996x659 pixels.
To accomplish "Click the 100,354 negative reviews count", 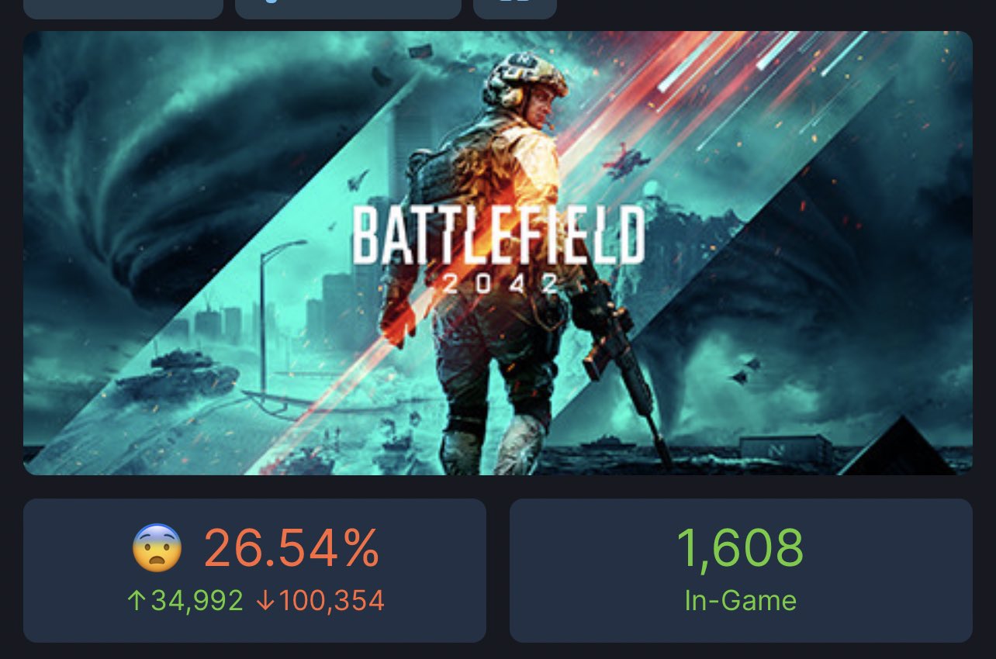I will point(331,600).
